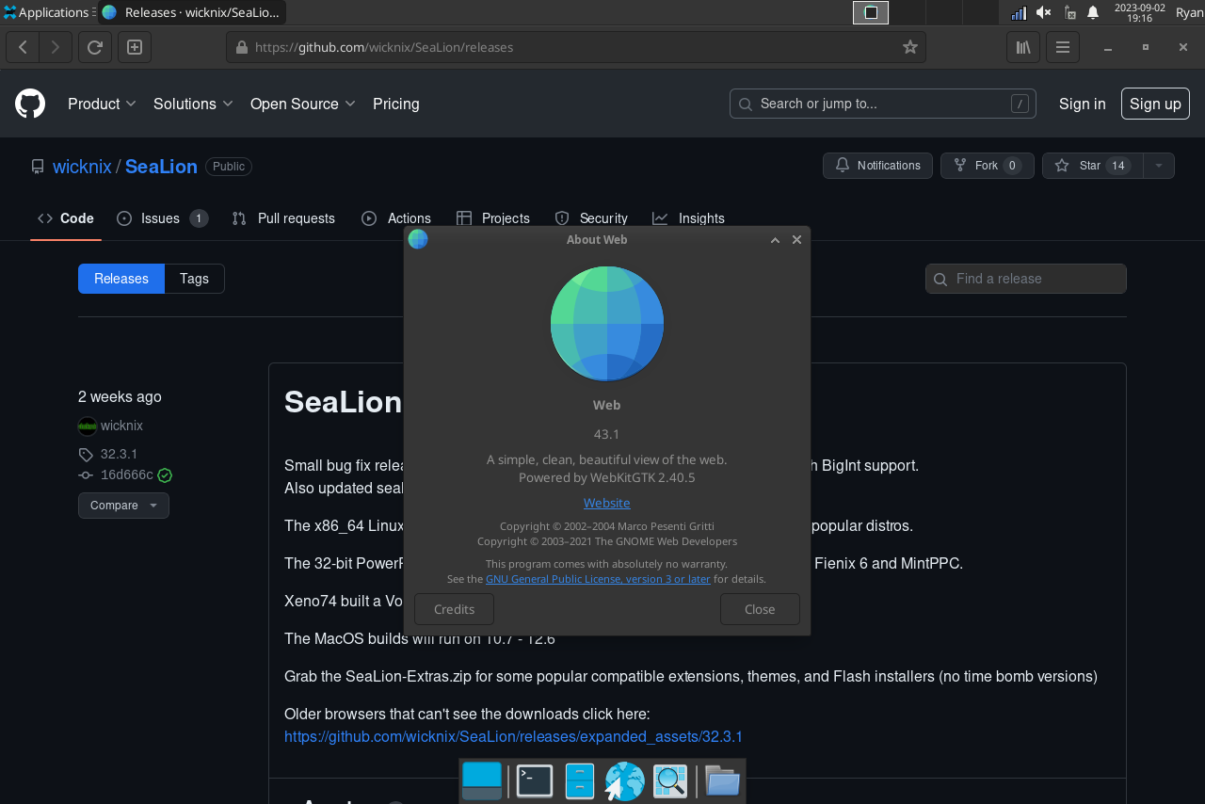Click the padlock site security icon
The image size is (1205, 804).
coord(241,47)
